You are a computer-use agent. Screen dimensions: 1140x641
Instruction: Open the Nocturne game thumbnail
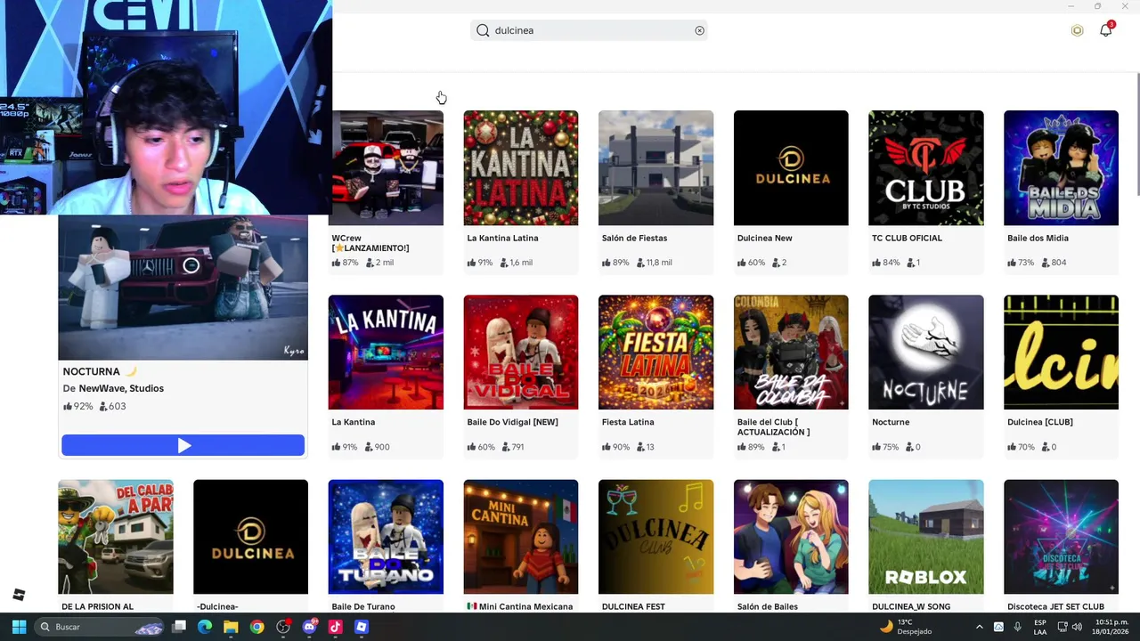point(926,353)
